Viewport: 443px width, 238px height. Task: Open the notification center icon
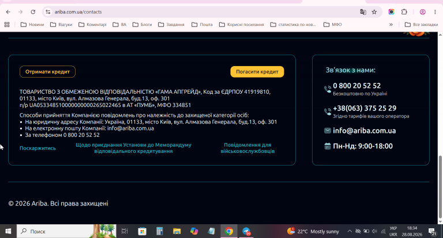(x=432, y=232)
